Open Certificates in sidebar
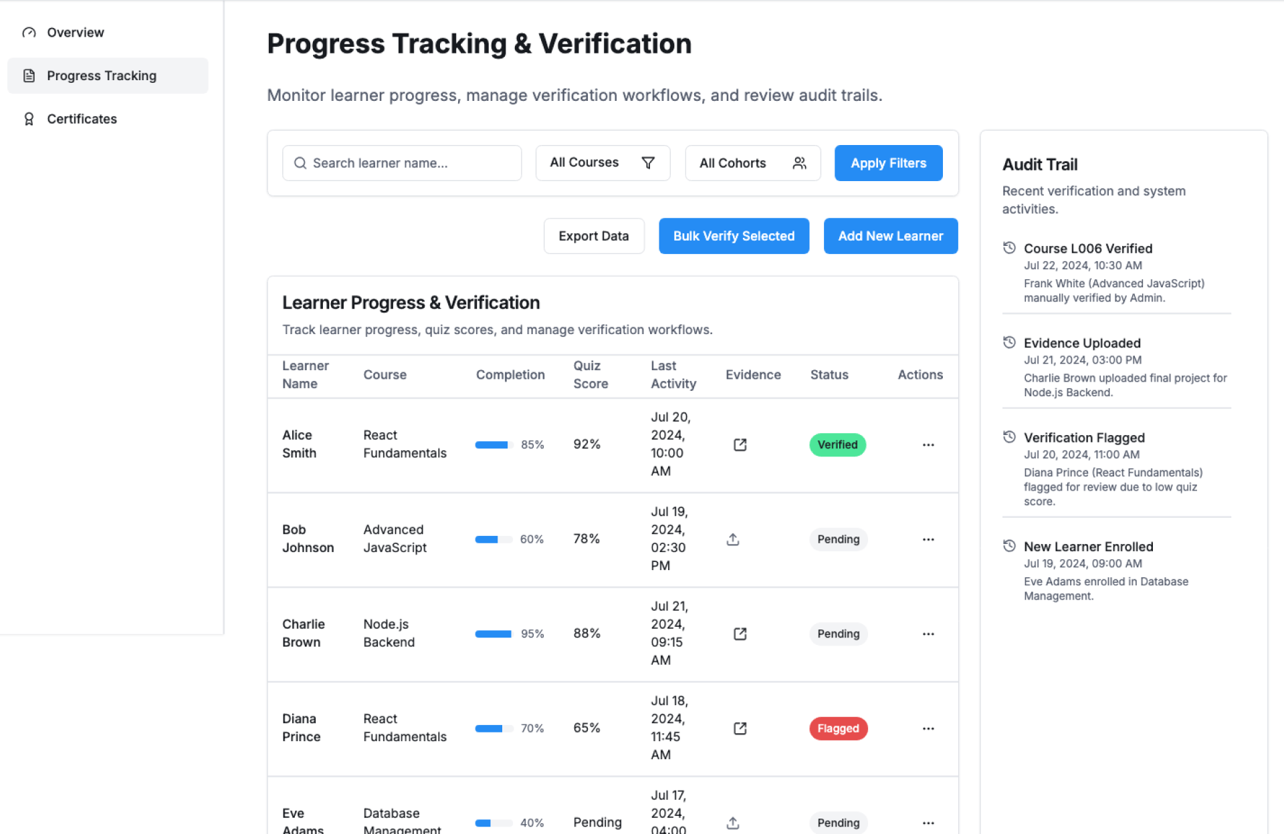Image resolution: width=1284 pixels, height=834 pixels. point(82,119)
